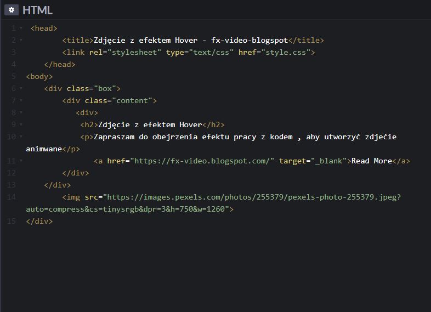This screenshot has width=431, height=312.
Task: Click the "Read More" anchor text
Action: point(372,161)
